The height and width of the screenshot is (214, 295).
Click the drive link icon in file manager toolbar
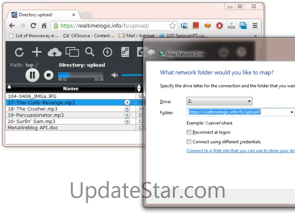click(125, 52)
